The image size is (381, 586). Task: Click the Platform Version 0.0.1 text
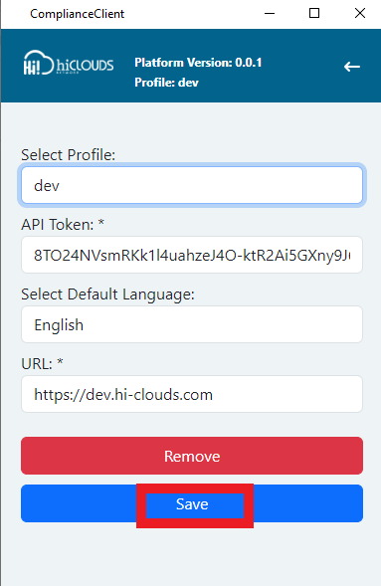(x=198, y=63)
